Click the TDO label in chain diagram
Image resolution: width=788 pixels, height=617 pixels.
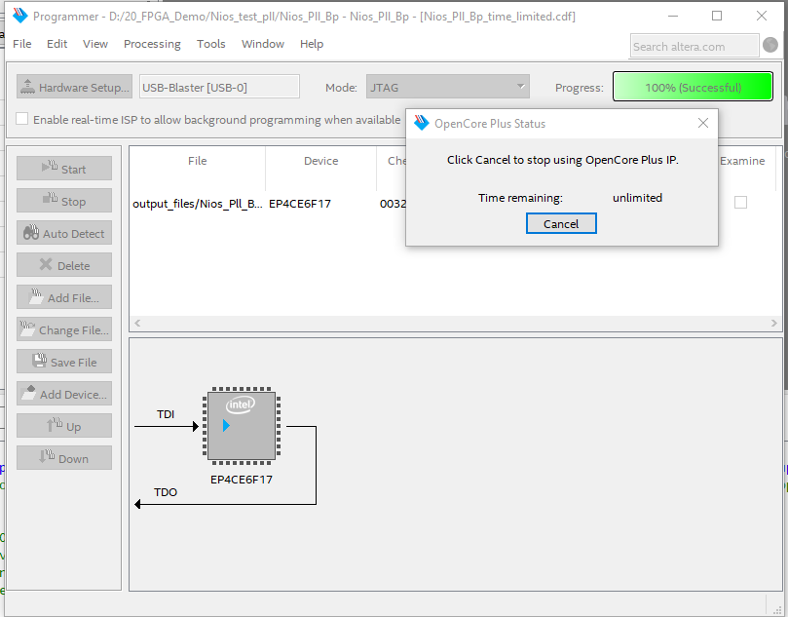166,492
